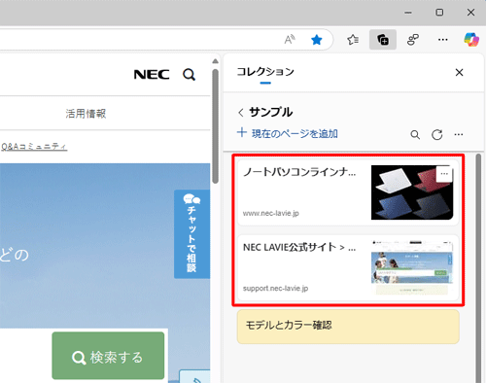
Task: Open the Q&Aコミュニティ link
Action: coord(34,147)
